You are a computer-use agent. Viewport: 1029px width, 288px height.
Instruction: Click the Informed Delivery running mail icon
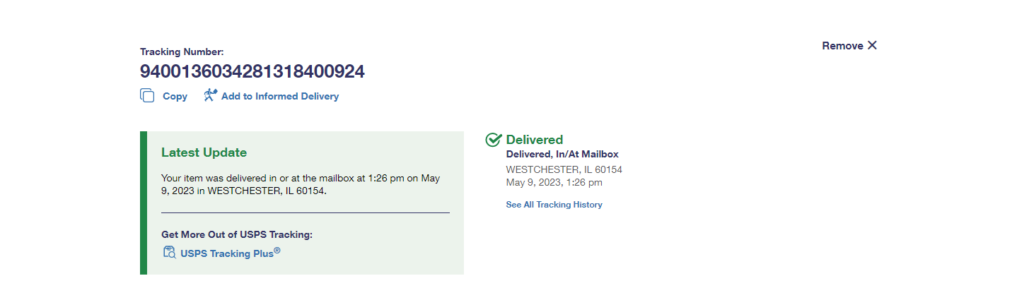(x=210, y=95)
